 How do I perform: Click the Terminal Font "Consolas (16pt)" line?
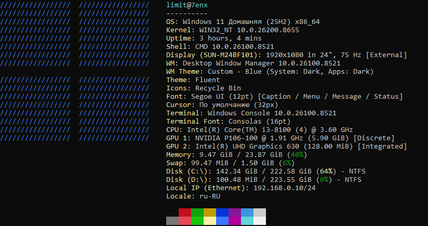229,122
